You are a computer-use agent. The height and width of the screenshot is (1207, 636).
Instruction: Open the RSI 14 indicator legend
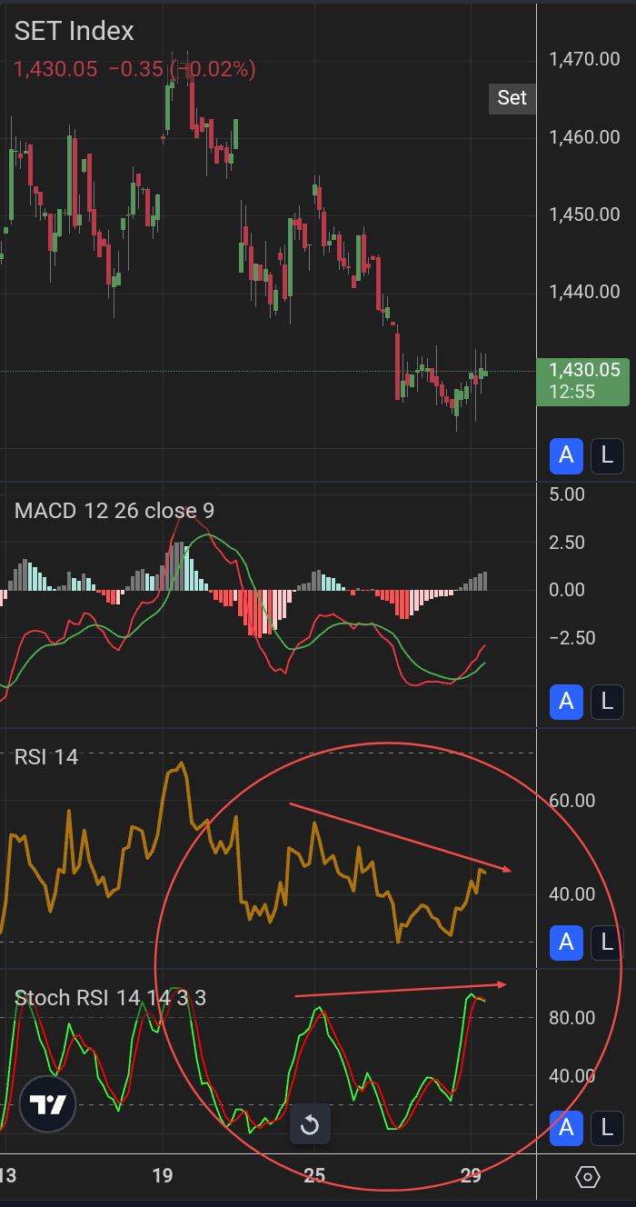[x=46, y=756]
